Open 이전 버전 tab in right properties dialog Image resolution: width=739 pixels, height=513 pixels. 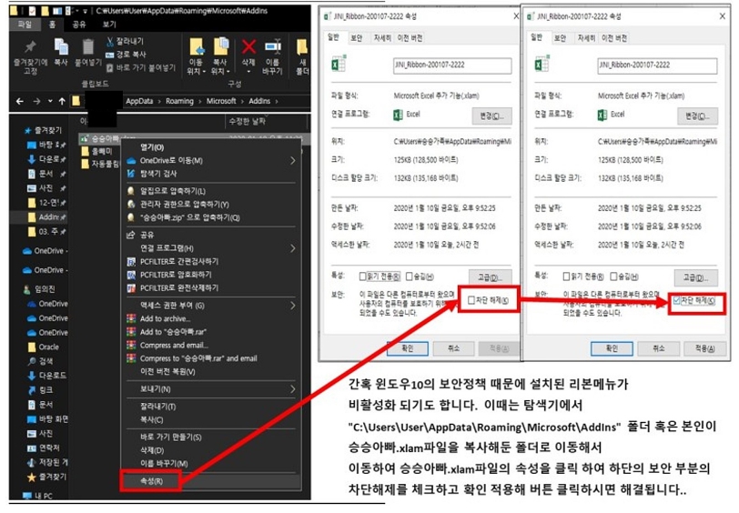point(614,38)
